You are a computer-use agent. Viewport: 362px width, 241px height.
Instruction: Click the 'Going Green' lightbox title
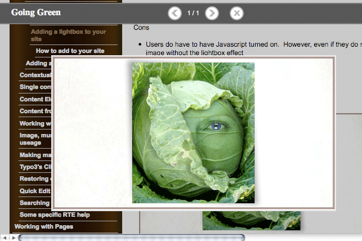point(36,12)
